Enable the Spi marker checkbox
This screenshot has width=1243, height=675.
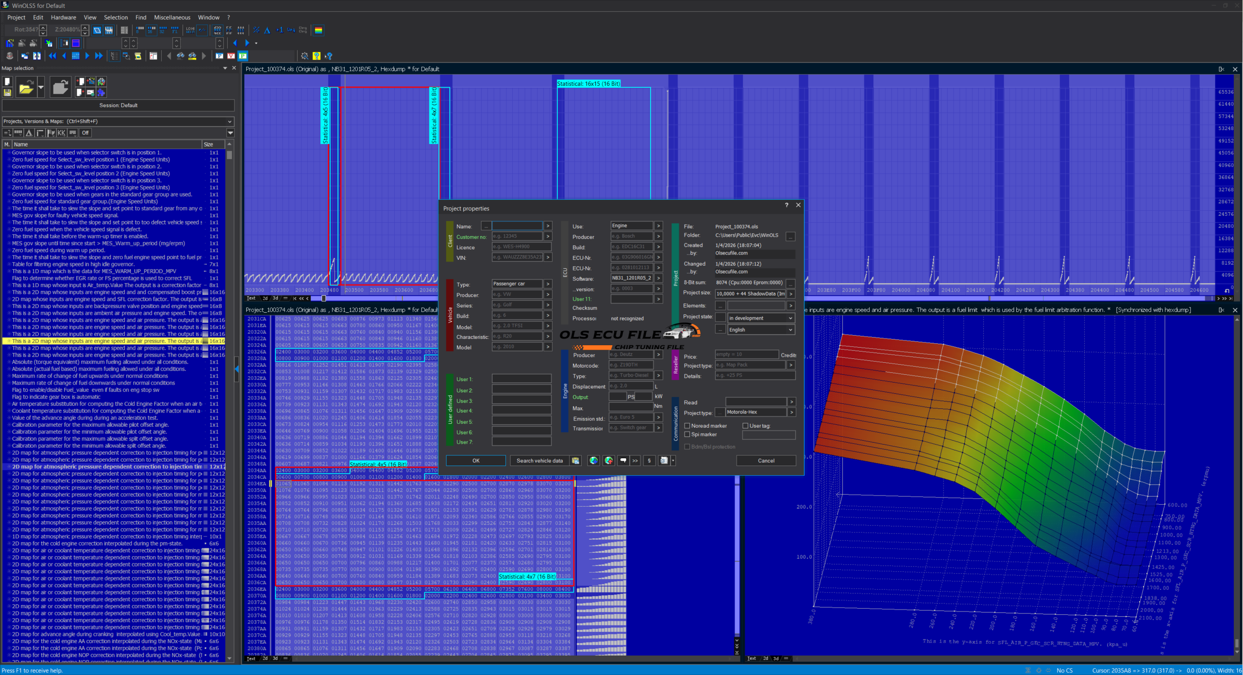pos(687,434)
